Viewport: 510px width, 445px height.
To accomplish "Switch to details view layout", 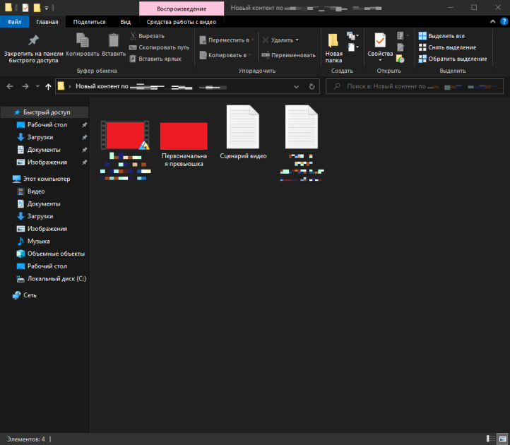I will pos(490,439).
